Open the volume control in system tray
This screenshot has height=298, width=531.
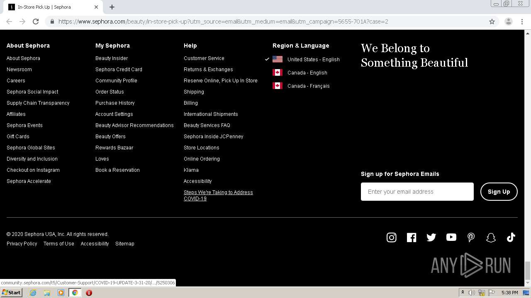click(472, 293)
